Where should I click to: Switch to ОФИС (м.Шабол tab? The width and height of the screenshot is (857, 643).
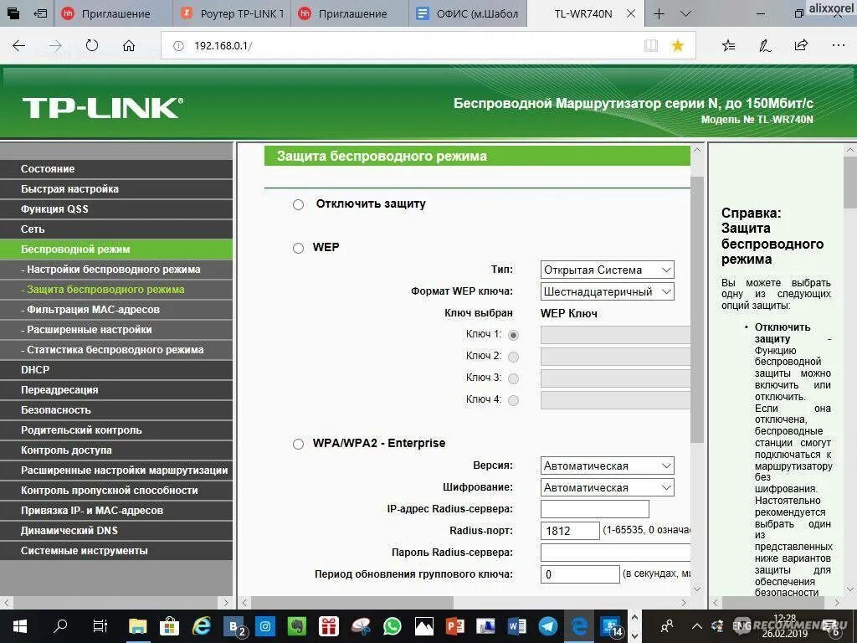pos(468,13)
